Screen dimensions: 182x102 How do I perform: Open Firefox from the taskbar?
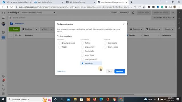click(95, 99)
